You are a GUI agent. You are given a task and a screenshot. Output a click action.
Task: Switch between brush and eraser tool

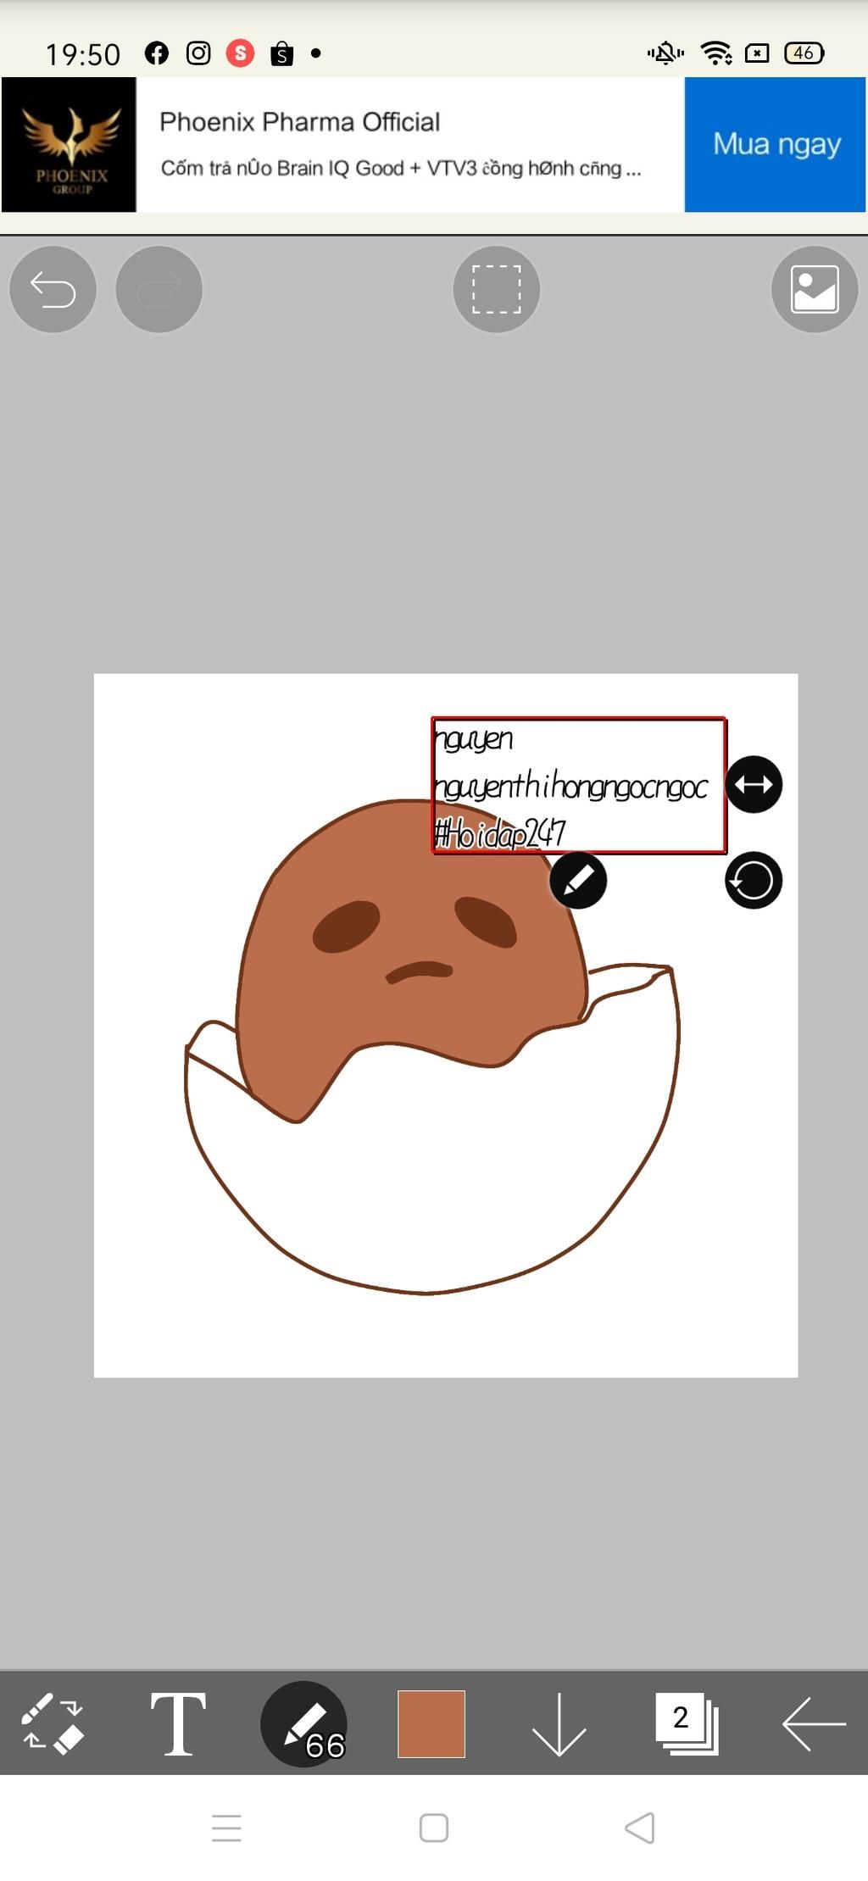click(53, 1723)
